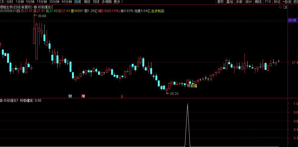This screenshot has width=298, height=147.
Task: Switch to the 月线 monthly chart tab
Action: (x=96, y=2)
